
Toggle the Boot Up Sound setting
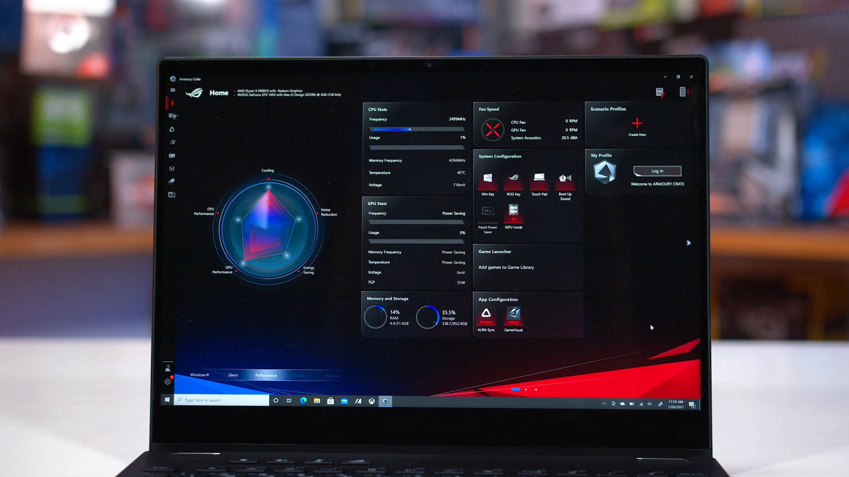point(565,186)
